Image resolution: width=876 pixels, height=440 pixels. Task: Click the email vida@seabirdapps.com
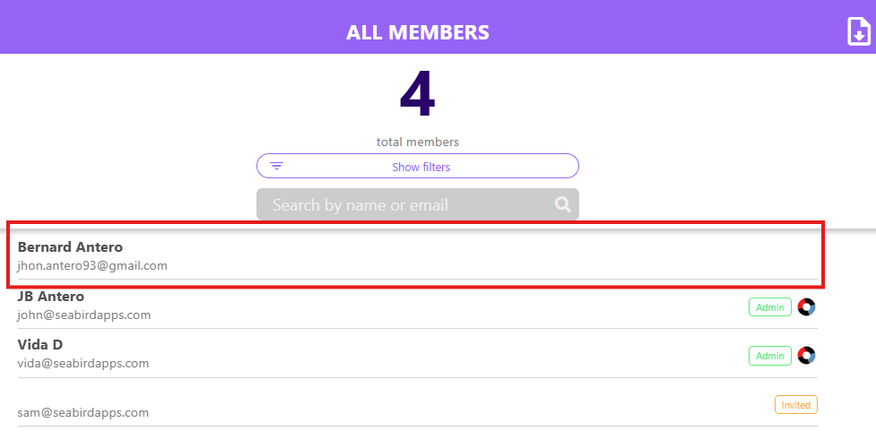tap(83, 364)
